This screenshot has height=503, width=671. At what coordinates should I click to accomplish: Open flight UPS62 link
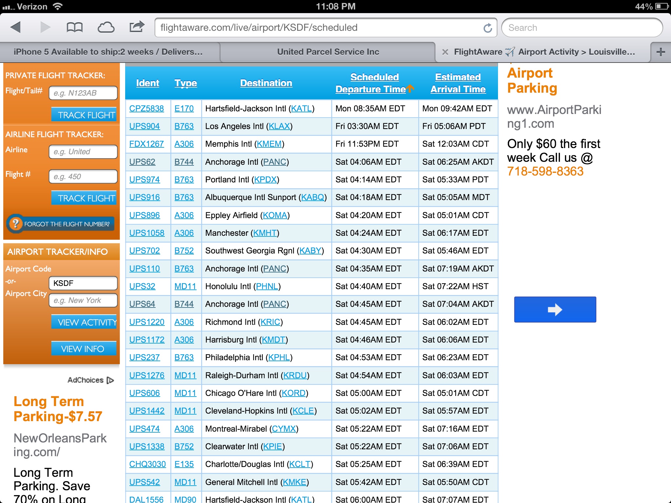pyautogui.click(x=142, y=162)
